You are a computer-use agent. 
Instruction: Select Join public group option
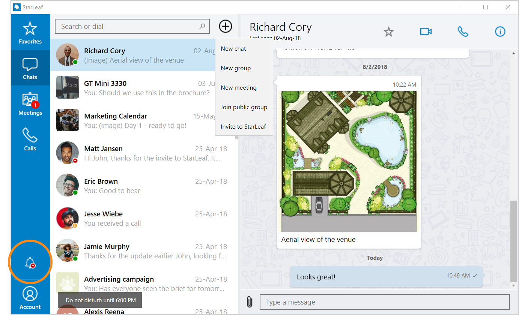[244, 107]
